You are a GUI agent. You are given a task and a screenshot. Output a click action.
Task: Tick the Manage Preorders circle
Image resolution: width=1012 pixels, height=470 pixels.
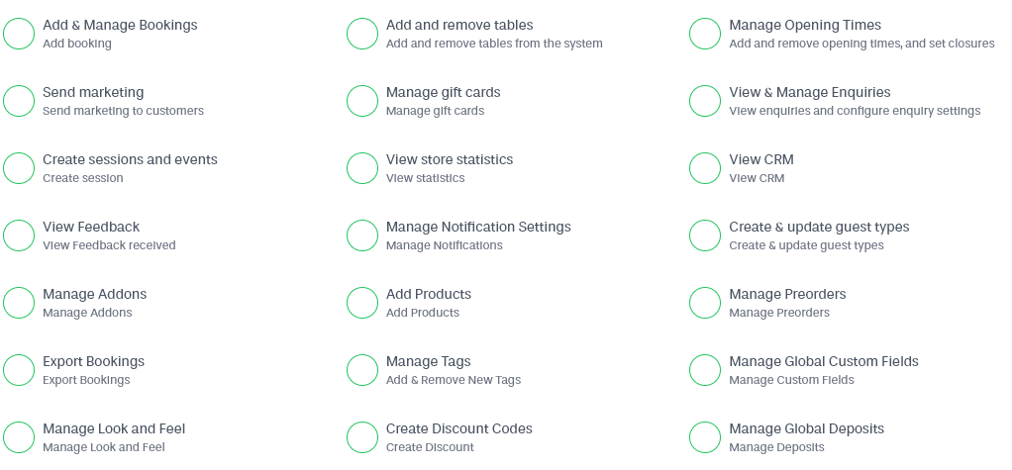(705, 303)
